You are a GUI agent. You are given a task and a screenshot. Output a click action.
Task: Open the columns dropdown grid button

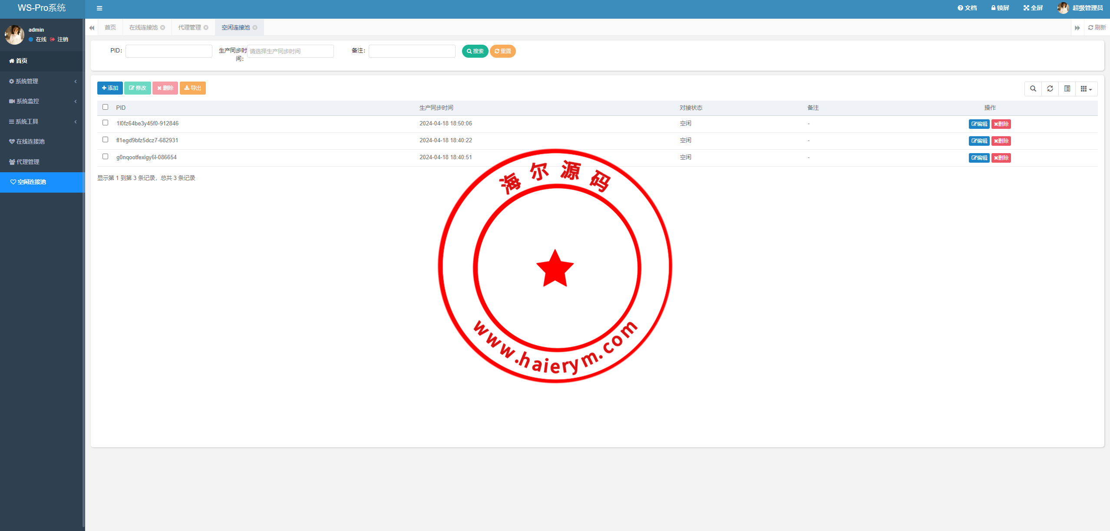tap(1086, 88)
